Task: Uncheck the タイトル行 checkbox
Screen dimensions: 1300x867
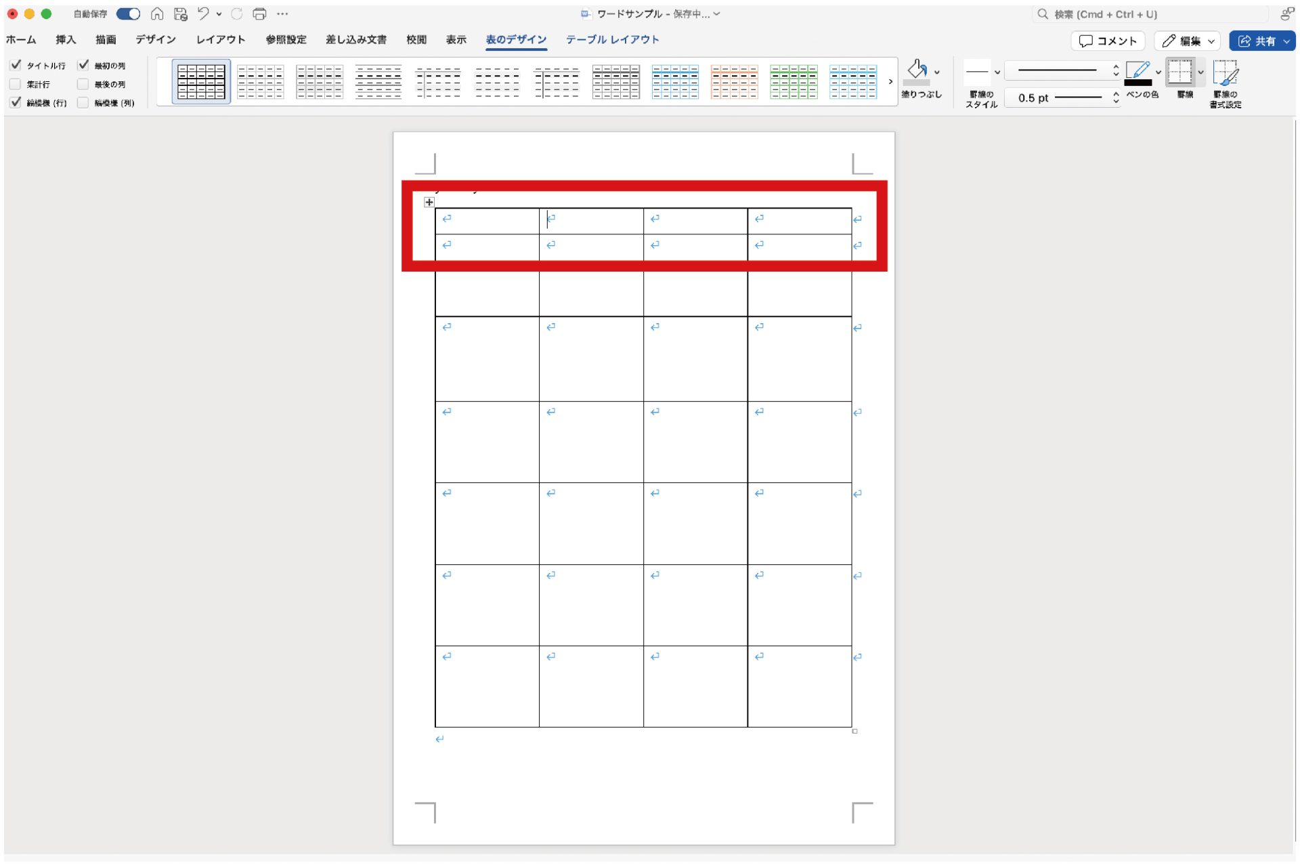Action: 16,65
